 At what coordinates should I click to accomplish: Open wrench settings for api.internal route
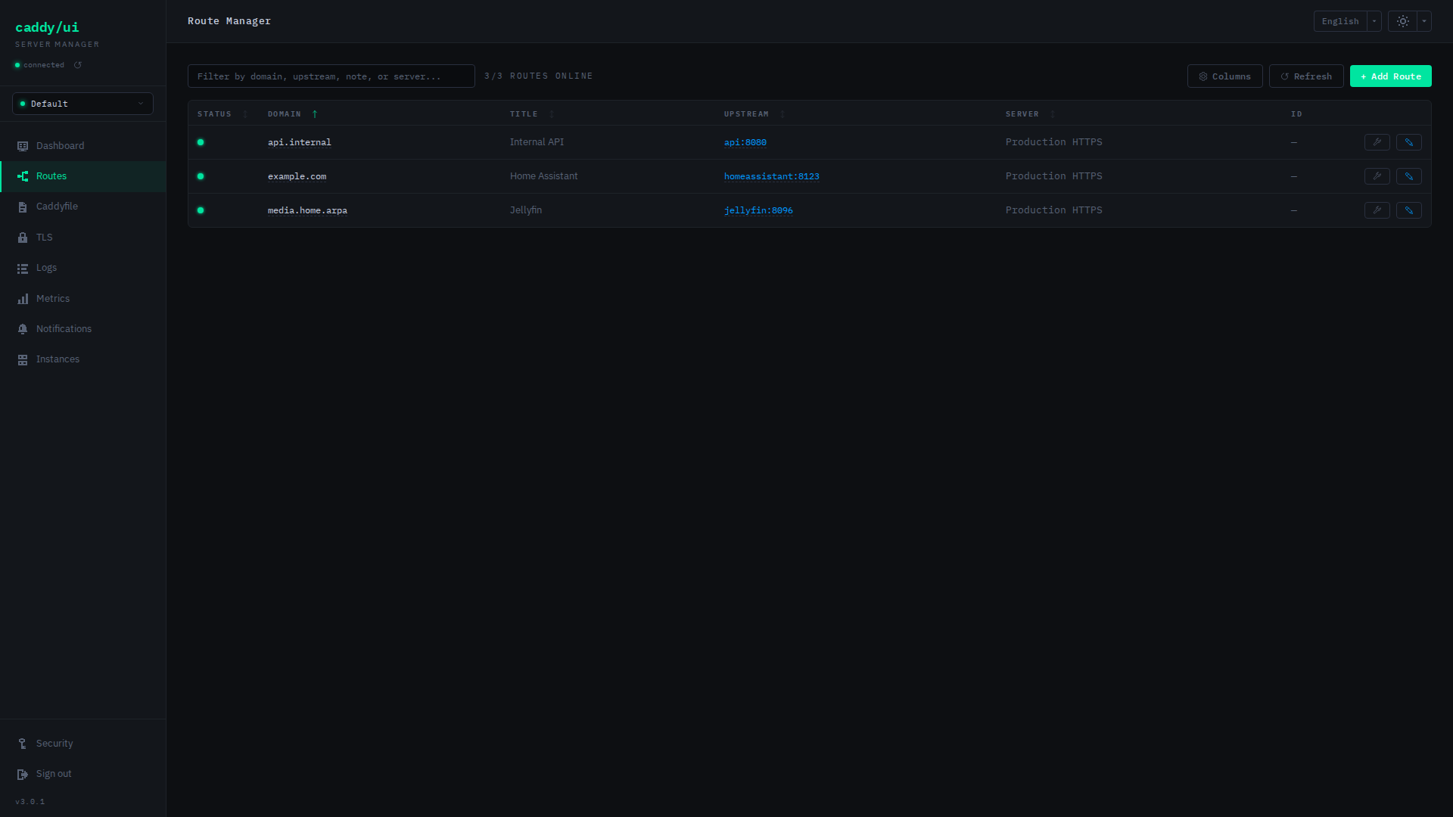click(x=1377, y=142)
